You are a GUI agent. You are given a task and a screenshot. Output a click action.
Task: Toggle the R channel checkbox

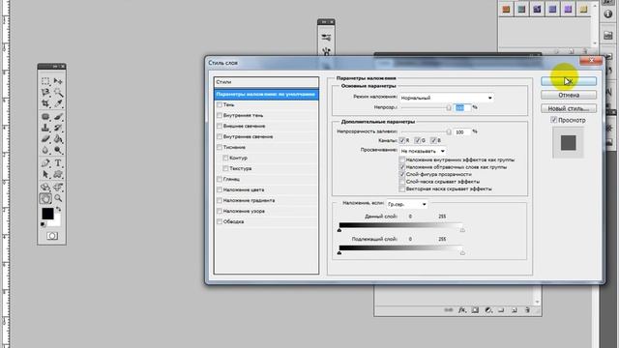click(x=402, y=140)
